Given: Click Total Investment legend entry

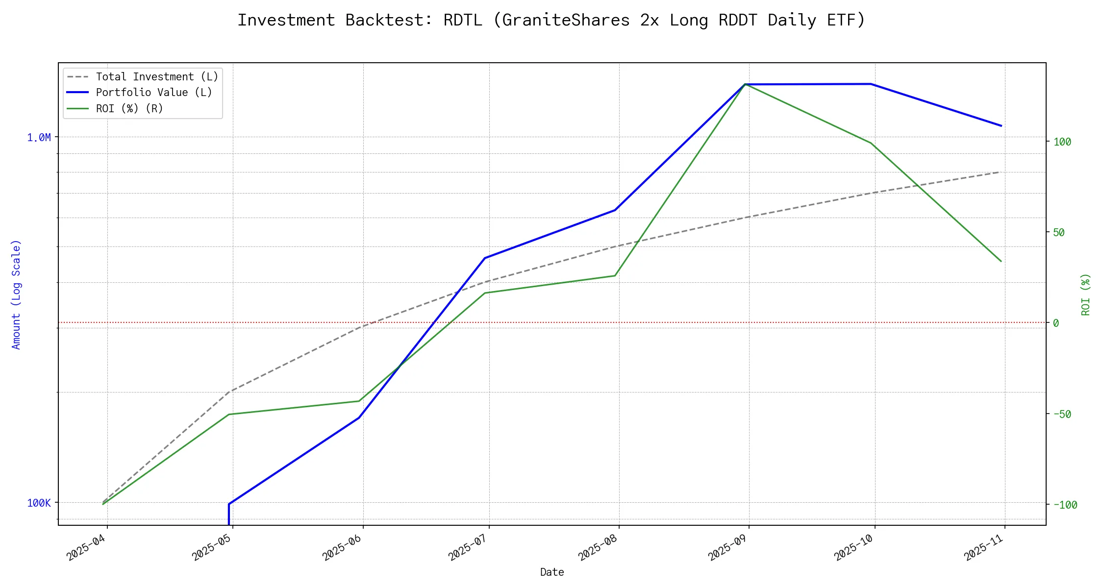Looking at the screenshot, I should 157,77.
